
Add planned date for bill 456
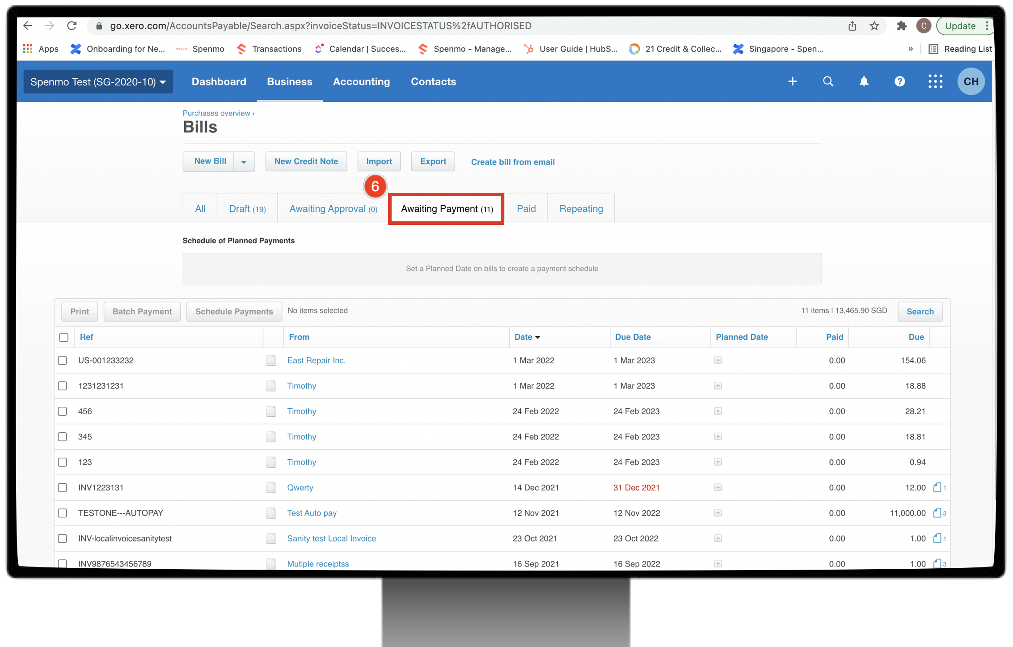point(718,411)
